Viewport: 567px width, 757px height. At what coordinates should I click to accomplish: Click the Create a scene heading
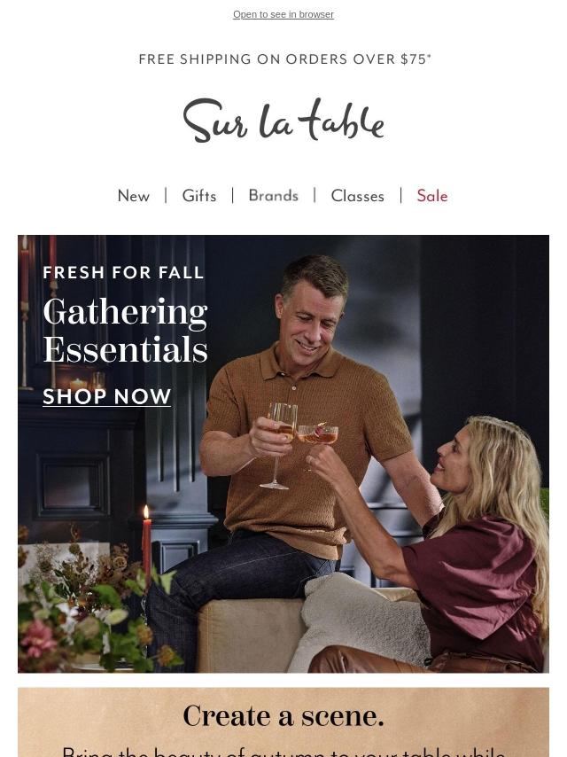point(283,715)
